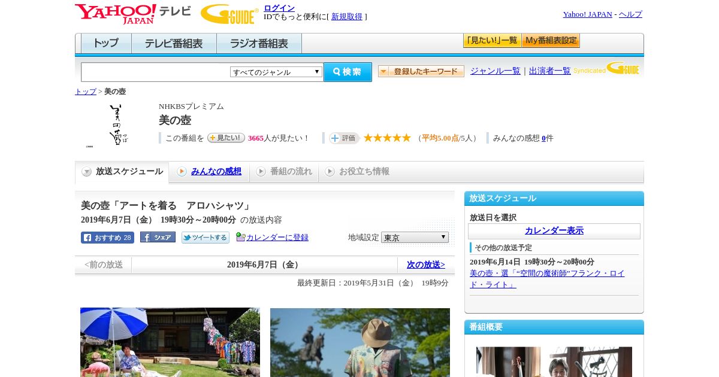Screen dimensions: 719x377
Task: Click the Syndicated G-GUIDE logo
Action: pos(606,68)
